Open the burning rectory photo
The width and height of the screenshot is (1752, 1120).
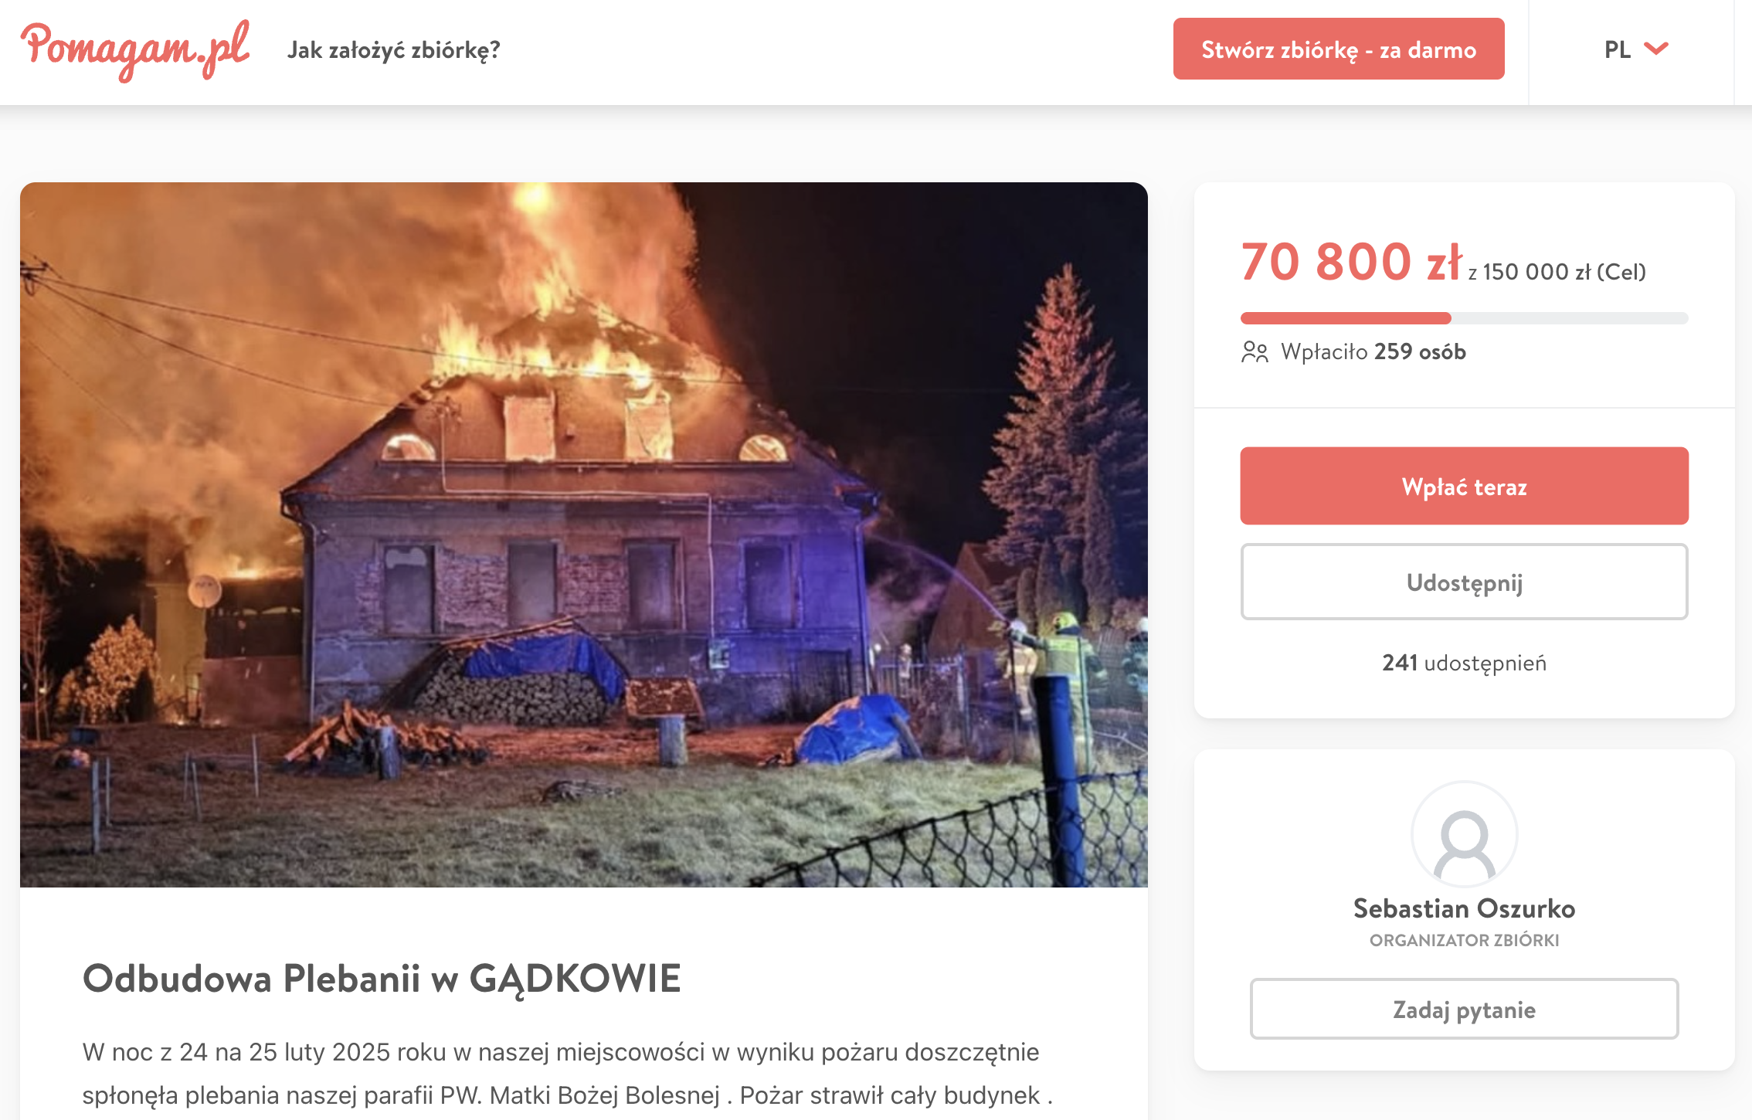point(584,535)
